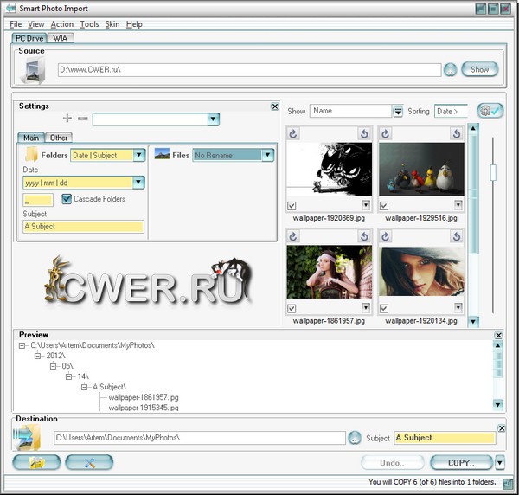This screenshot has height=495, width=519.
Task: Open the thumbnail settings gear button
Action: (490, 111)
